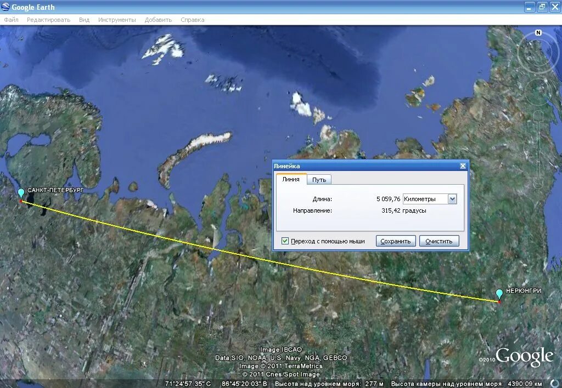Click the Санкт-Петербург placemark pin
This screenshot has width=562, height=388.
21,193
